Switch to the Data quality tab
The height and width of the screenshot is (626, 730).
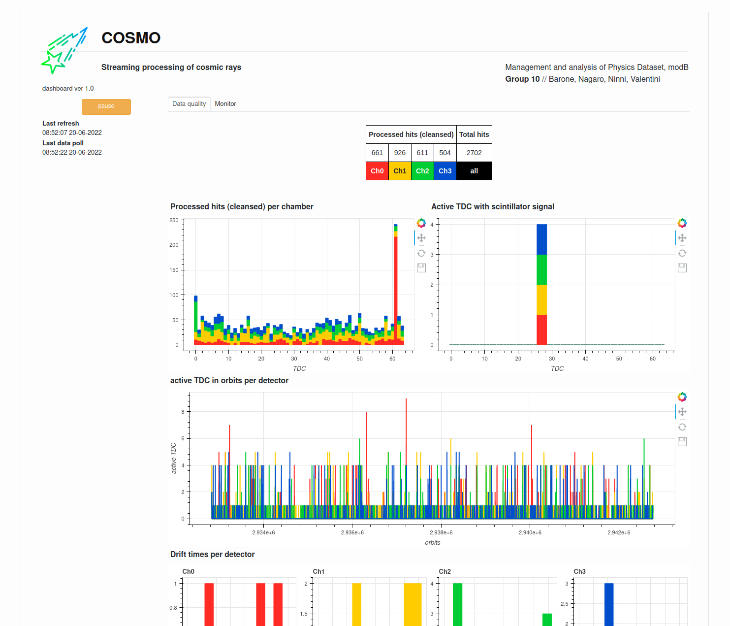(189, 104)
